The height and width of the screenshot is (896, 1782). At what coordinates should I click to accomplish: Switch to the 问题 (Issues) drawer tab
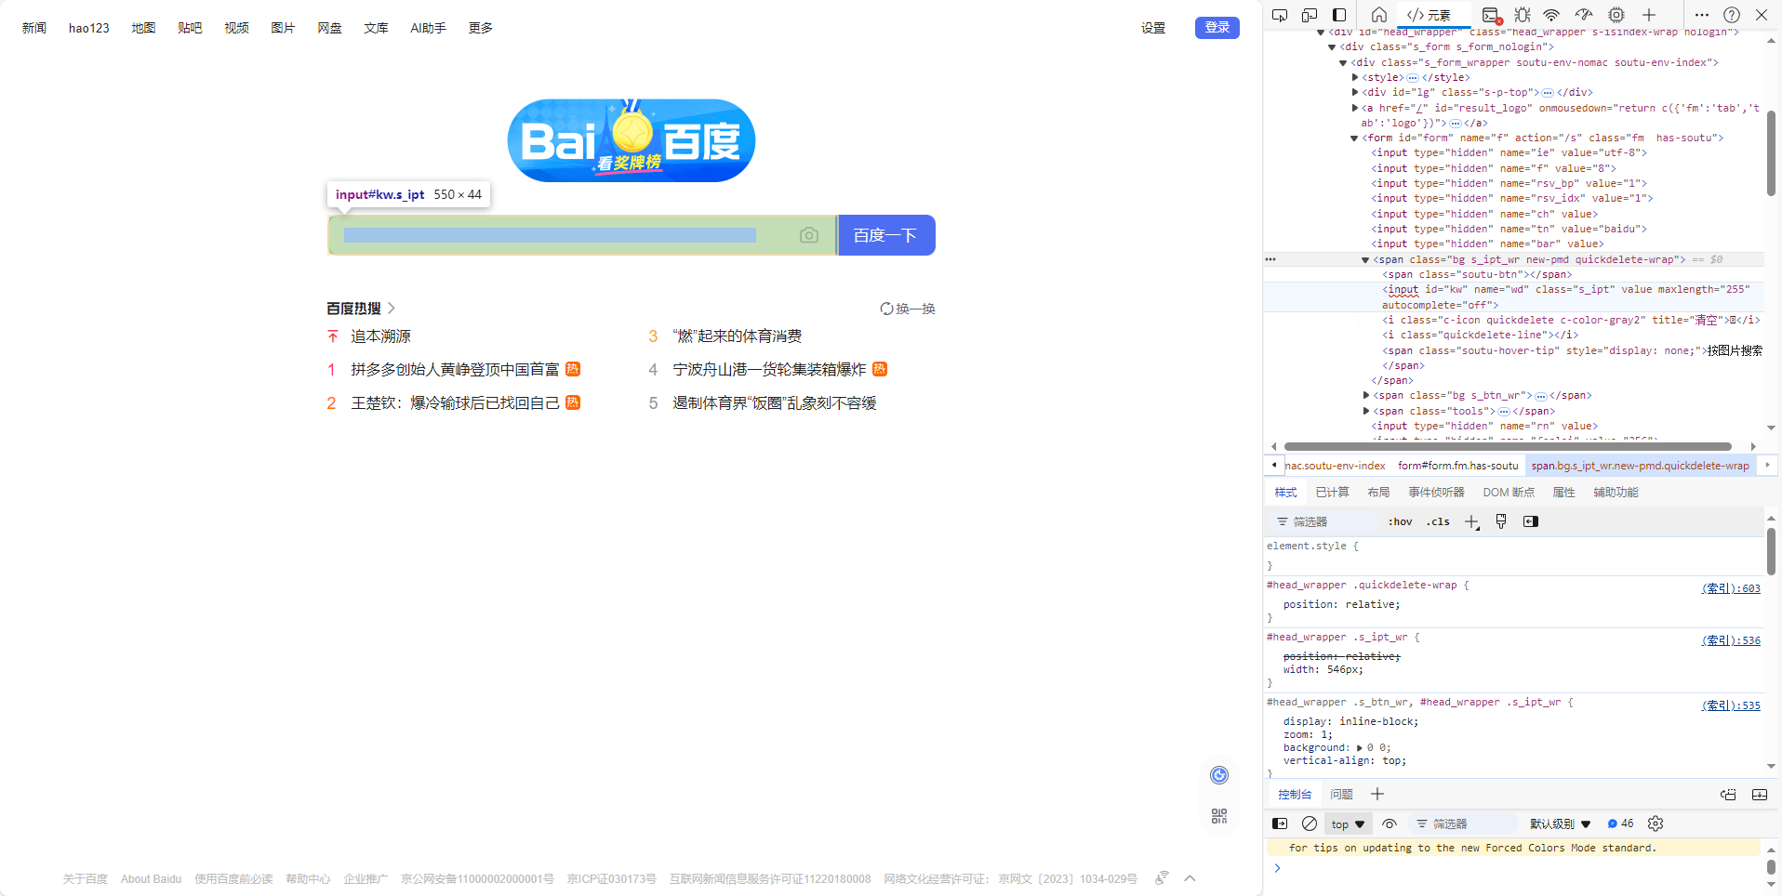click(1341, 795)
